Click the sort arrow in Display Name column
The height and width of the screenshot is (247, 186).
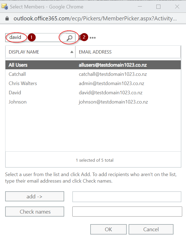(72, 52)
